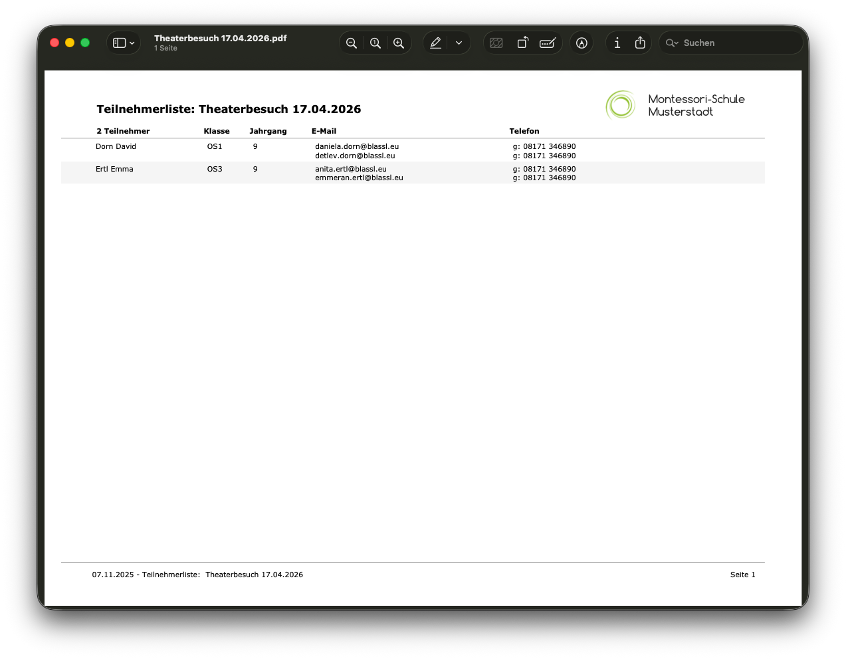Expand the search options magnifier chevron
The width and height of the screenshot is (846, 659).
coord(672,43)
